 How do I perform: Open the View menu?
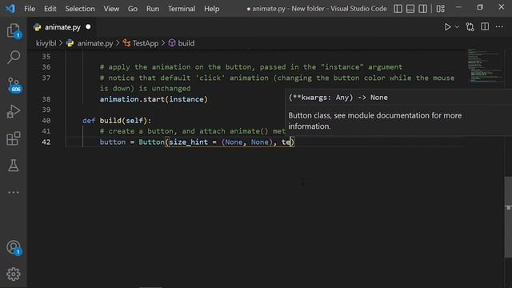(111, 9)
